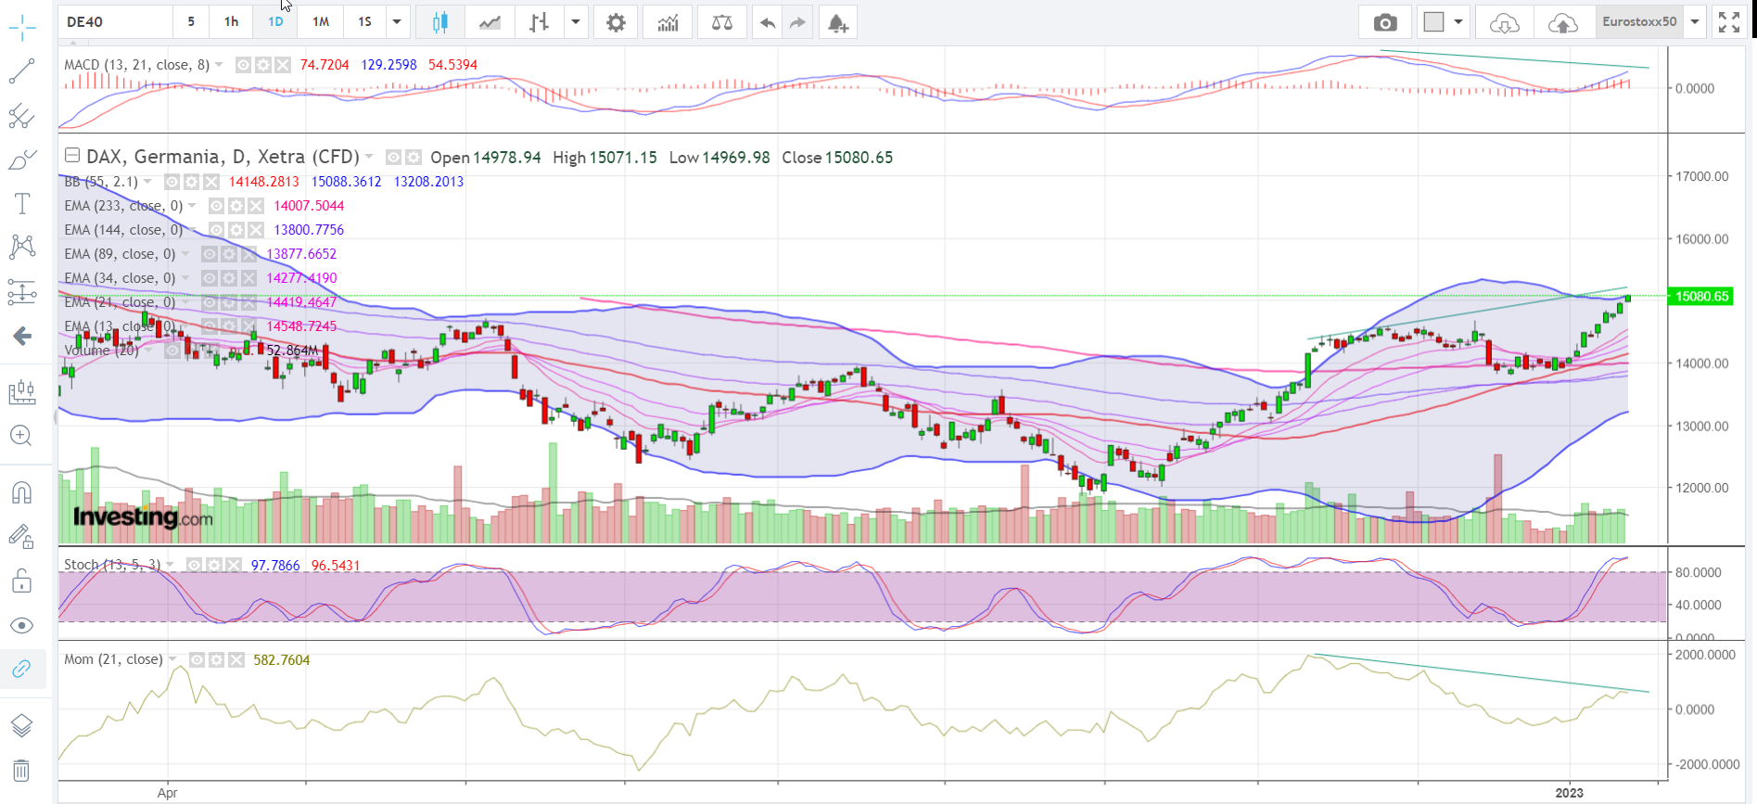Open MACD indicator settings gear
This screenshot has height=804, width=1757.
coord(263,65)
